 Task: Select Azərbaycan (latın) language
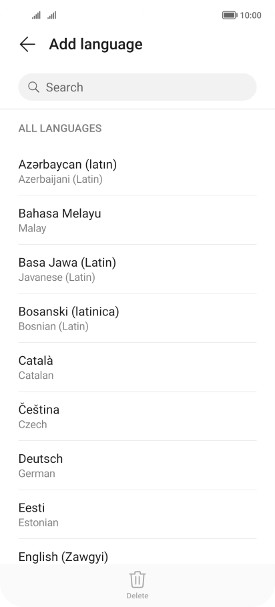click(x=137, y=171)
